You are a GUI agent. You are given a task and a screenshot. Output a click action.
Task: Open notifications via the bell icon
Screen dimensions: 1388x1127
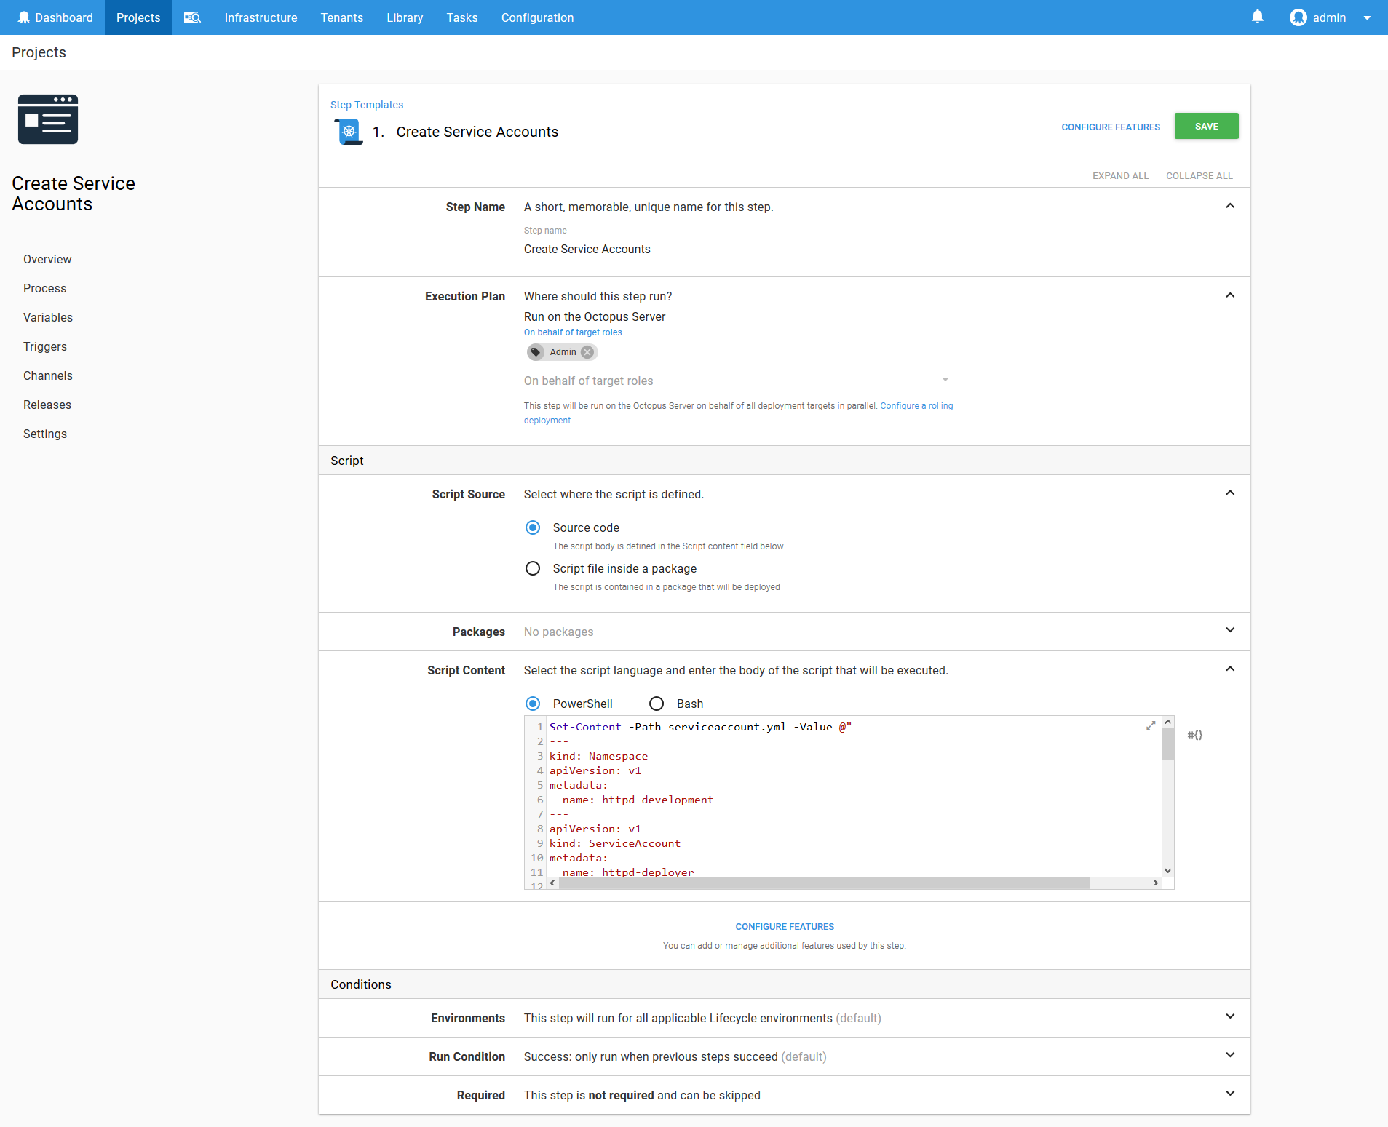click(1257, 17)
